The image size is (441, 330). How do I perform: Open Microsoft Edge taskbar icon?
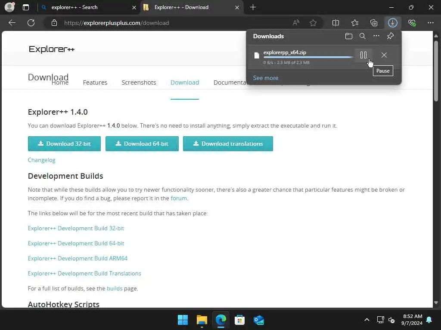(x=221, y=320)
